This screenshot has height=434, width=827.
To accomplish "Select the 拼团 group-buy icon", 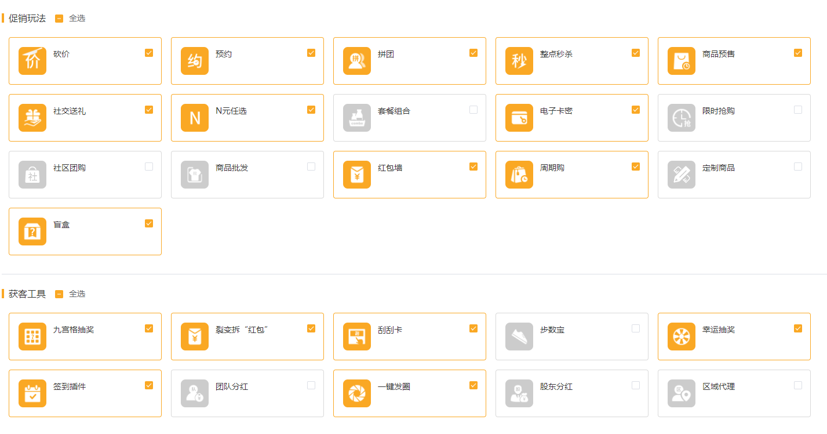I will coord(357,61).
